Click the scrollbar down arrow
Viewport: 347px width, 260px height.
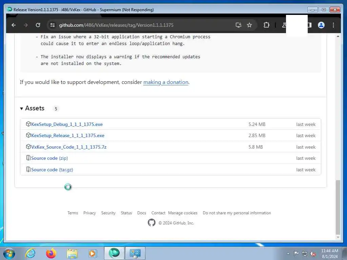(x=338, y=237)
